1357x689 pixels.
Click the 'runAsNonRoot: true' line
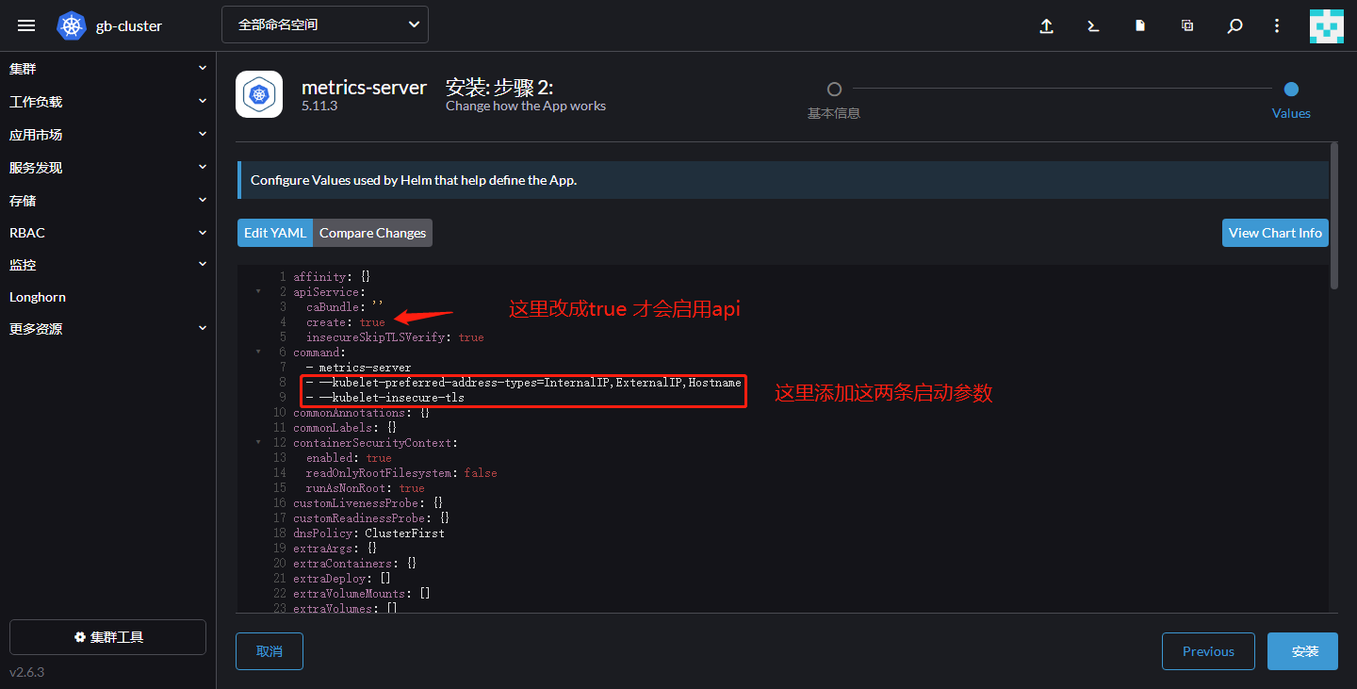coord(366,488)
